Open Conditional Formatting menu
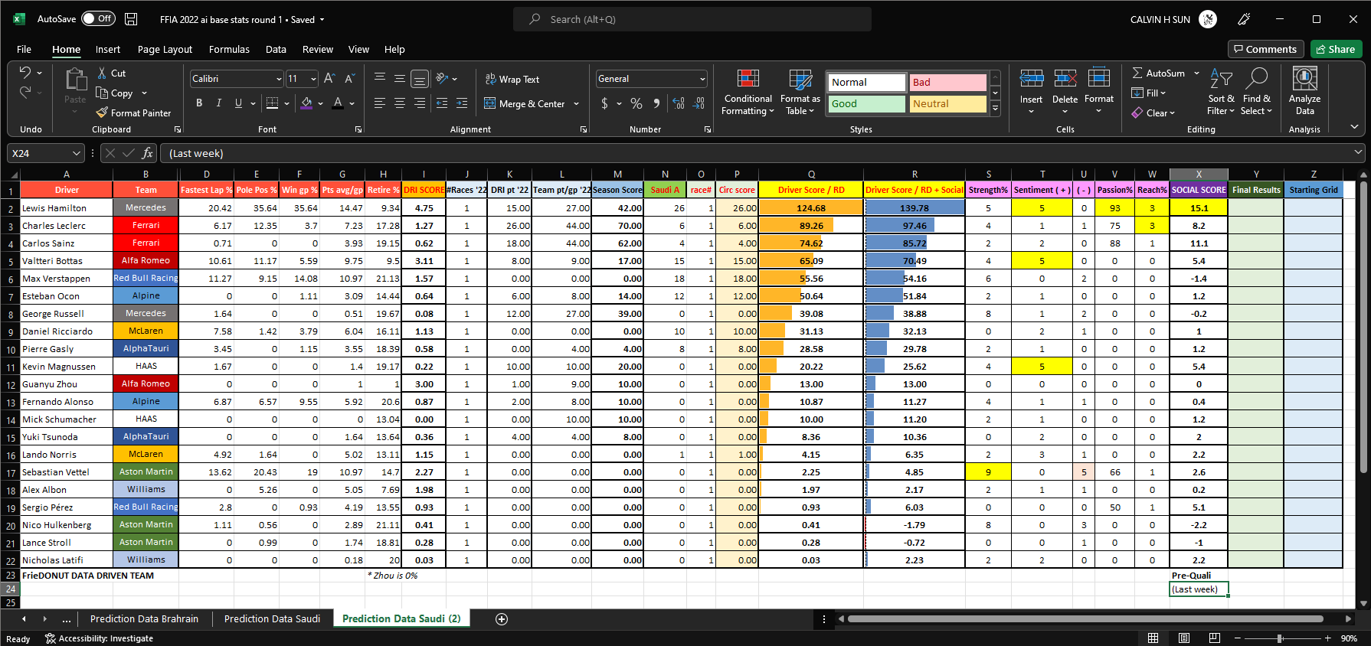This screenshot has width=1371, height=646. (x=748, y=92)
